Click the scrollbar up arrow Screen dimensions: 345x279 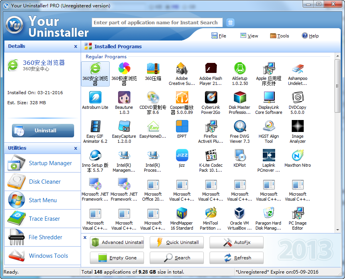tap(337, 56)
